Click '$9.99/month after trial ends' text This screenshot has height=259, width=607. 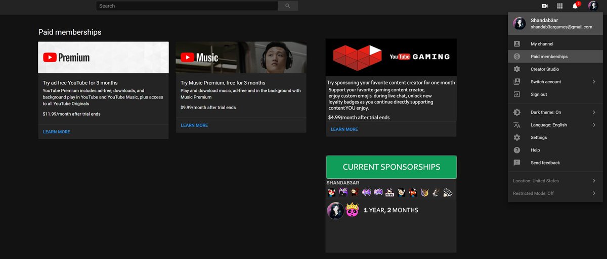click(208, 108)
